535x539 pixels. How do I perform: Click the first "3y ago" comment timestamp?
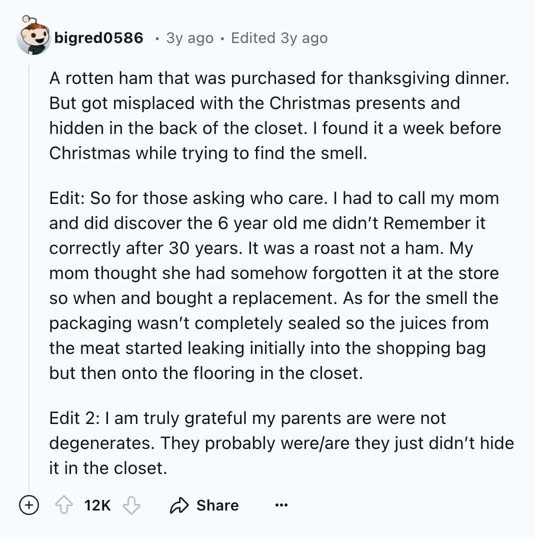[x=189, y=38]
